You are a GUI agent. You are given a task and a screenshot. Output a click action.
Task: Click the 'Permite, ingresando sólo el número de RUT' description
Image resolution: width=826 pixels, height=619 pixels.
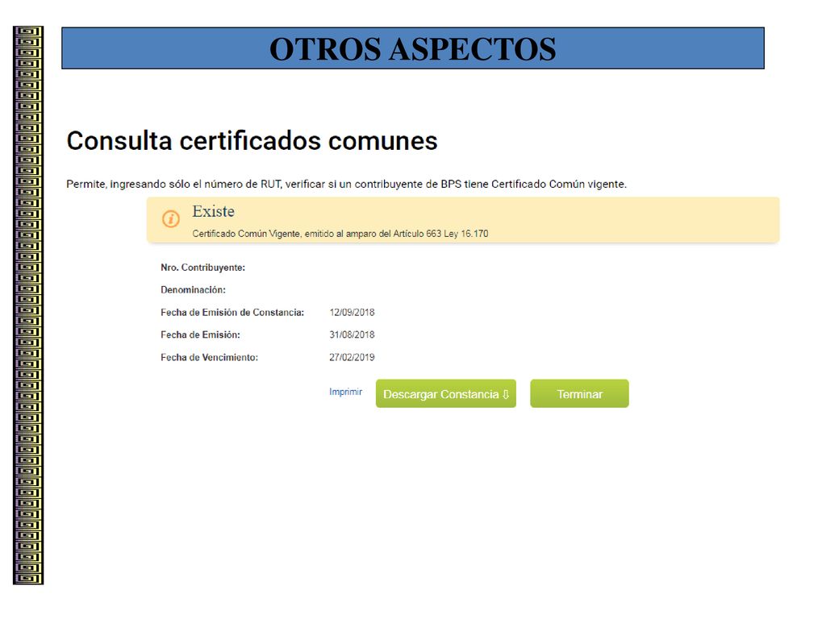click(347, 185)
